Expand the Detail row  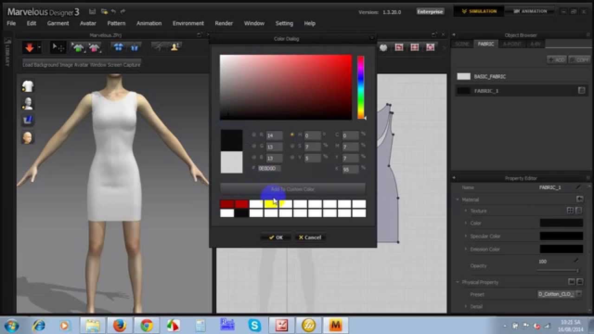466,306
